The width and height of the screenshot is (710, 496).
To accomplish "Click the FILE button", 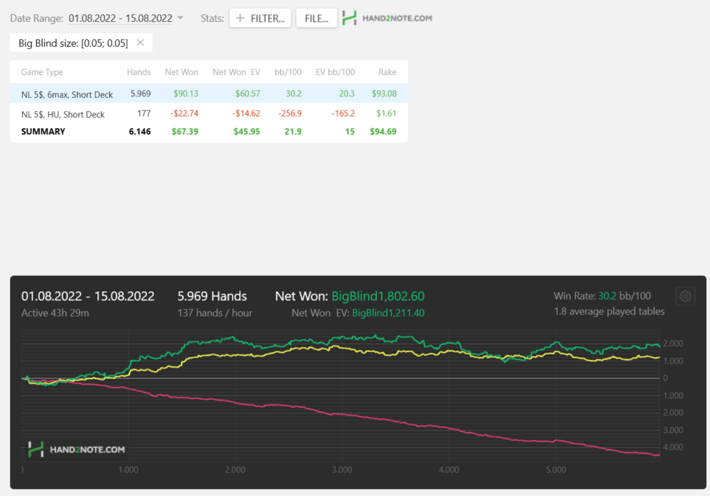I will coord(316,18).
